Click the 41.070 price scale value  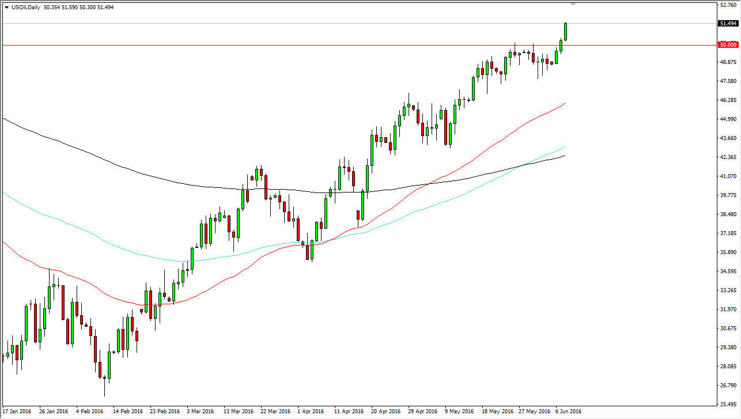pyautogui.click(x=728, y=176)
